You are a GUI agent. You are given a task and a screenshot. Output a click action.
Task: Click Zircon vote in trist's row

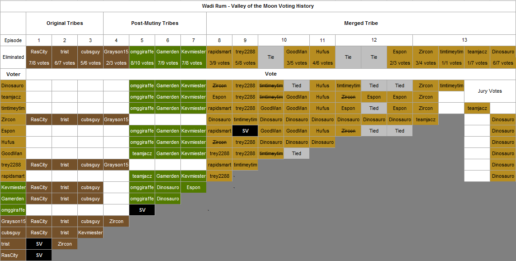coord(65,244)
